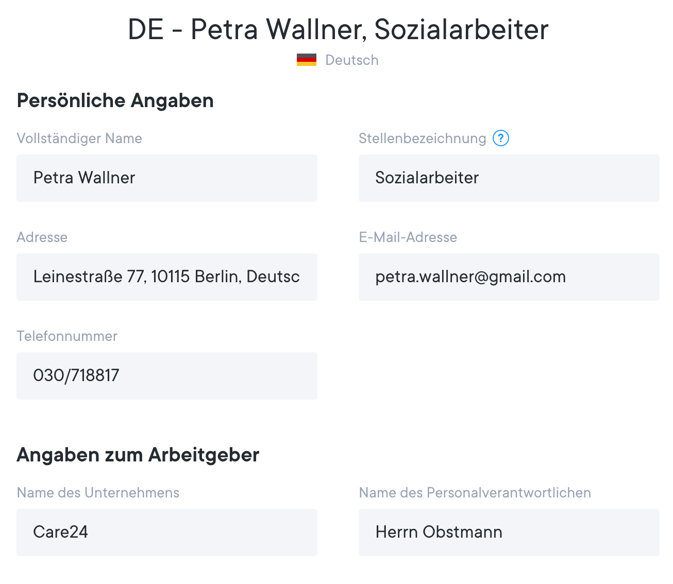
Task: Click the 'Persönliche Angaben' section heading
Action: (115, 100)
